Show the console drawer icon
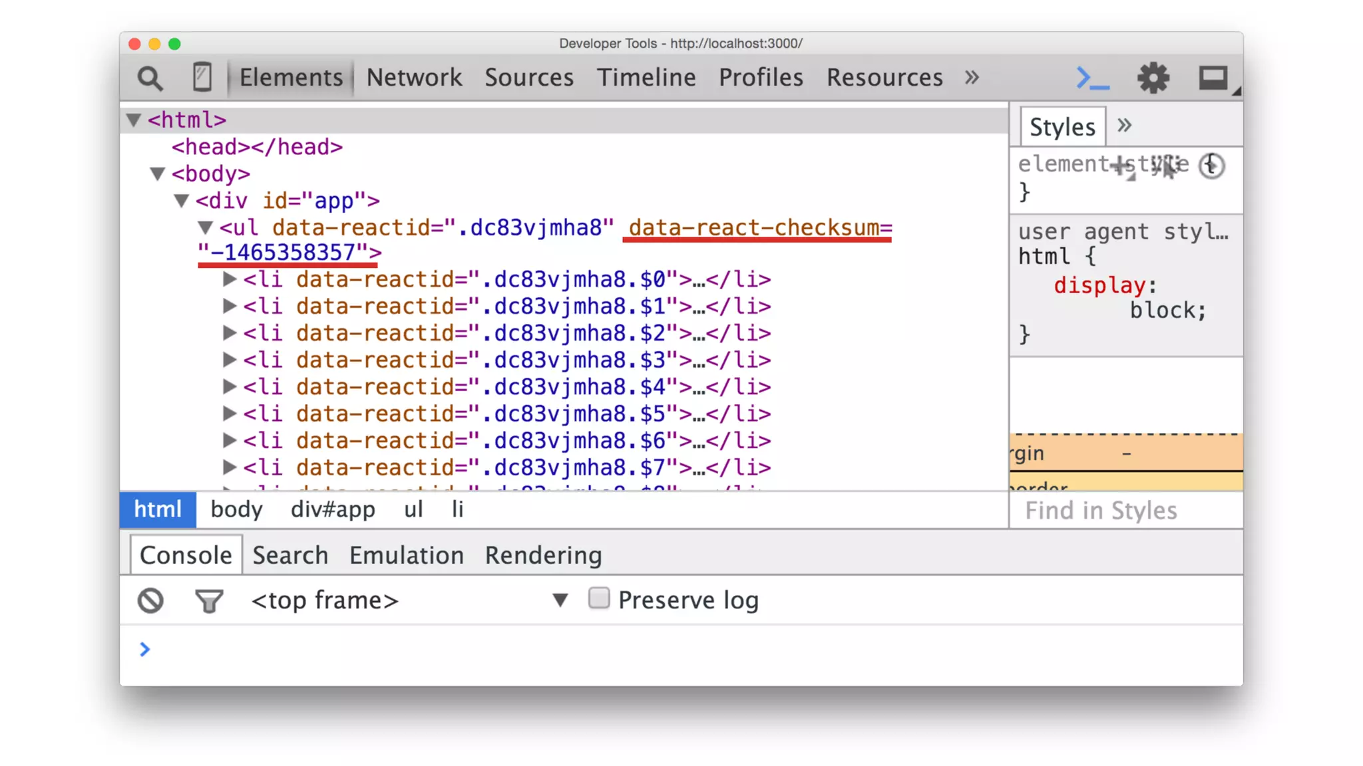This screenshot has width=1363, height=766. pyautogui.click(x=1092, y=78)
